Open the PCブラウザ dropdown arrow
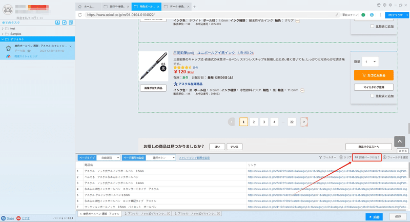 click(407, 15)
